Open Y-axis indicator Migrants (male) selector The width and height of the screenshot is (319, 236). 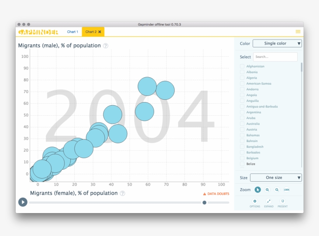click(x=59, y=45)
